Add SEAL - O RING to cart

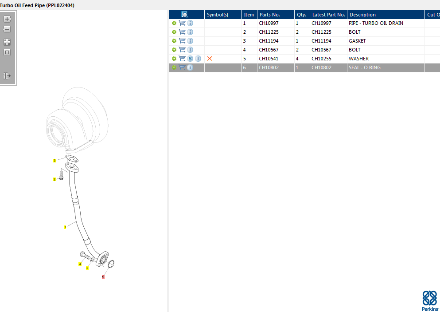pos(182,67)
